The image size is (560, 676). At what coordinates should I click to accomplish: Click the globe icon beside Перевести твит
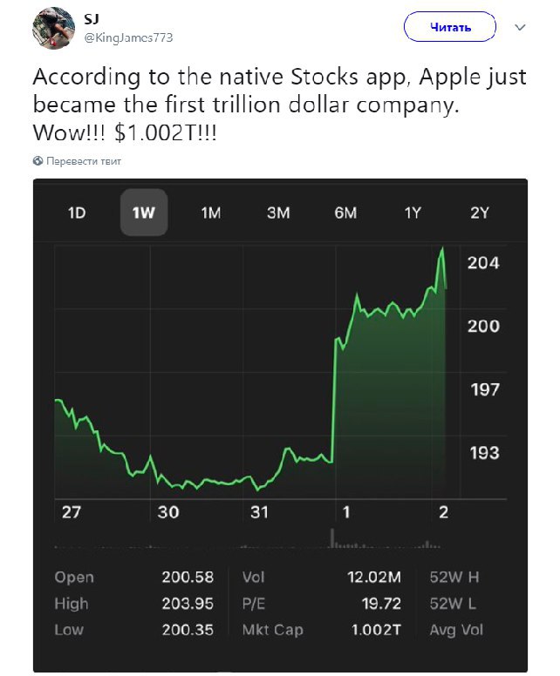tap(38, 161)
